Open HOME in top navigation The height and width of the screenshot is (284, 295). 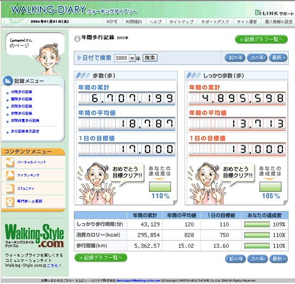coord(112,22)
